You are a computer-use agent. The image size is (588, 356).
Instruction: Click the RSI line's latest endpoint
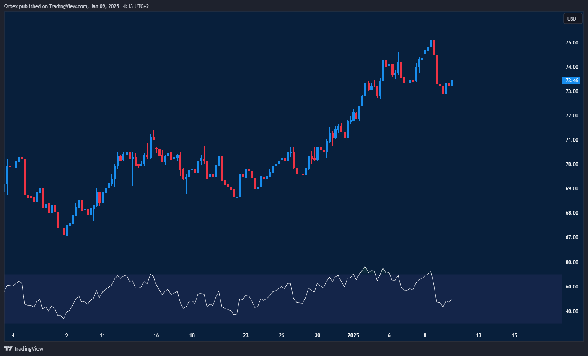coord(452,299)
